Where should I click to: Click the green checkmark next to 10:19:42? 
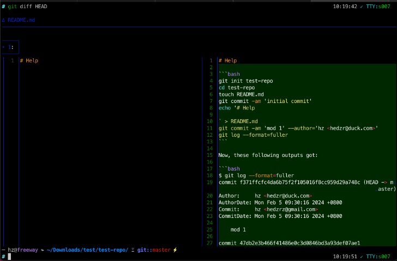(361, 7)
